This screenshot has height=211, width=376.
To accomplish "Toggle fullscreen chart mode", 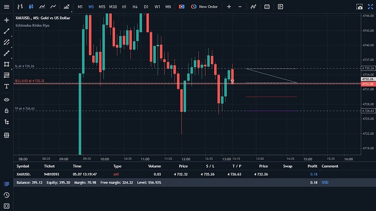I will click(371, 7).
